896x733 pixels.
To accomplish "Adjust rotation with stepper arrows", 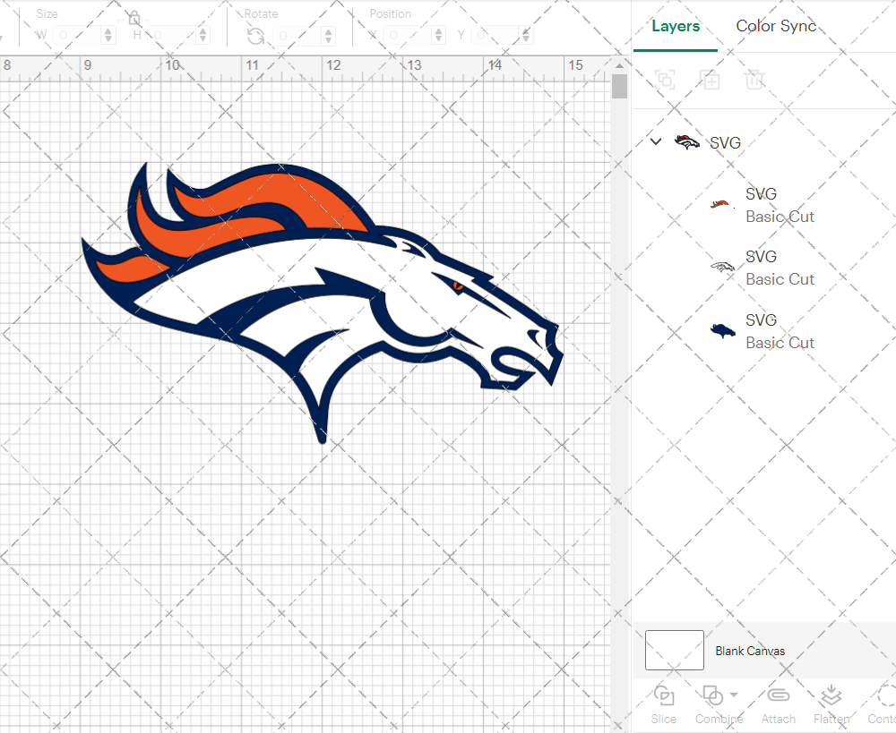I will click(x=329, y=36).
